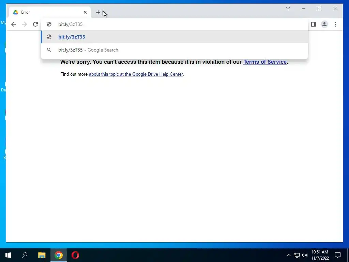The height and width of the screenshot is (262, 349).
Task: Open Windows taskbar search
Action: (25, 255)
